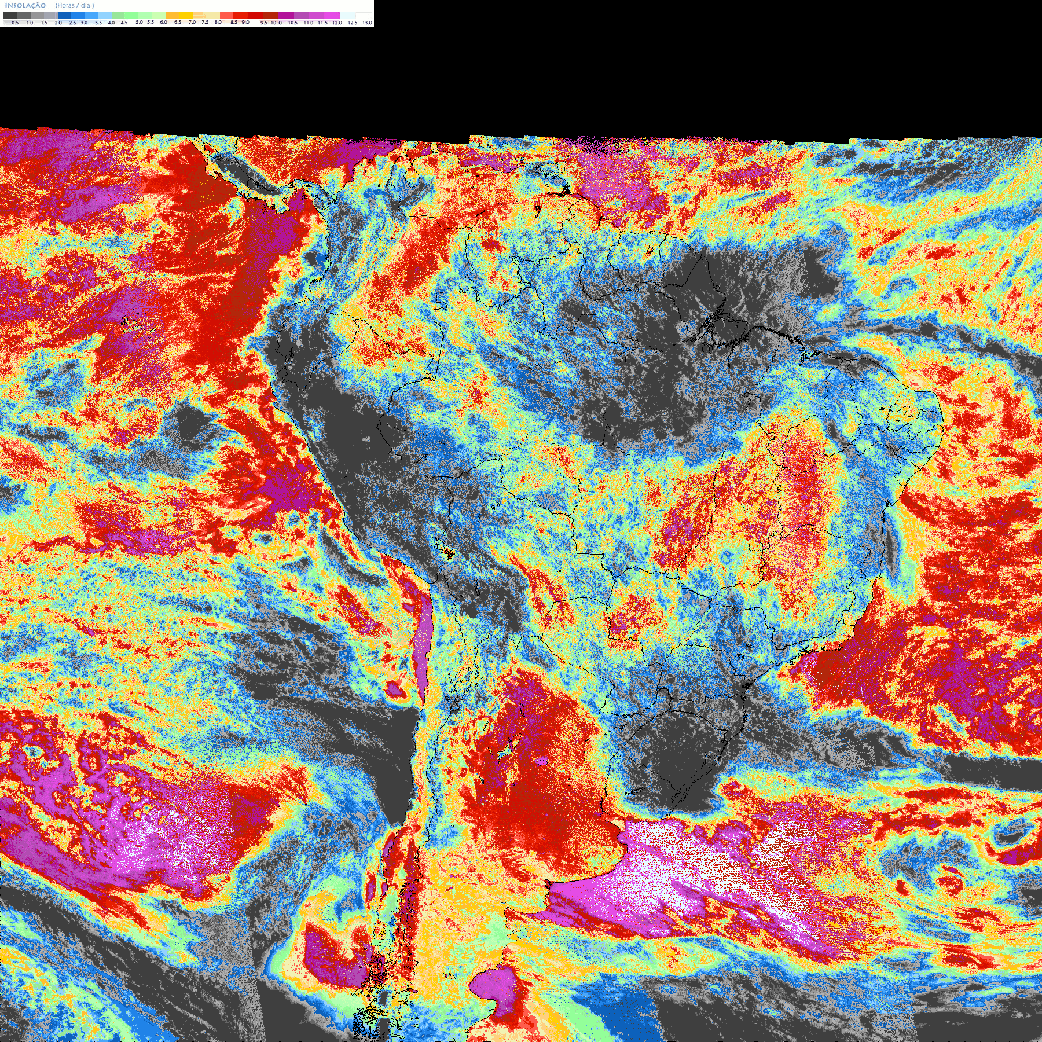Select the yellow swatch left of 7.0
Viewport: 1042px width, 1042px height.
point(186,16)
